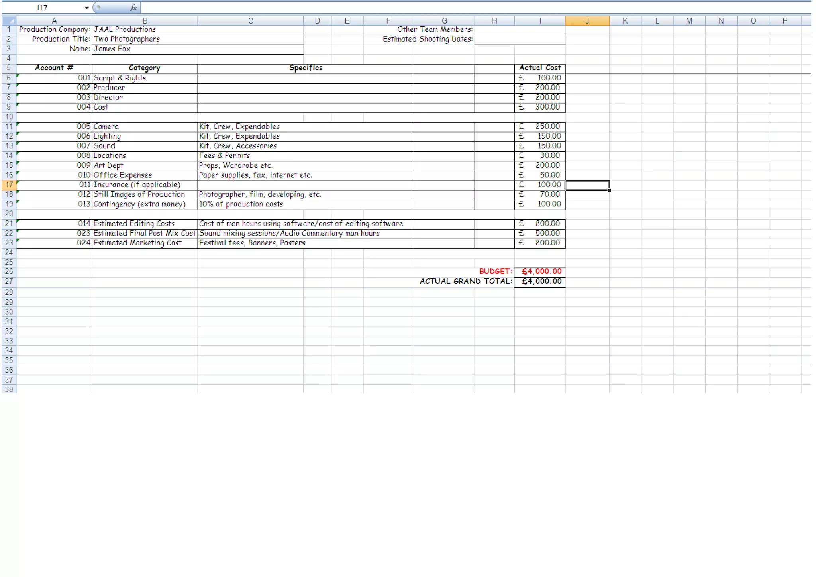816x577 pixels.
Task: Click the ACTUAL GRAND TOTAL value cell
Action: (540, 281)
